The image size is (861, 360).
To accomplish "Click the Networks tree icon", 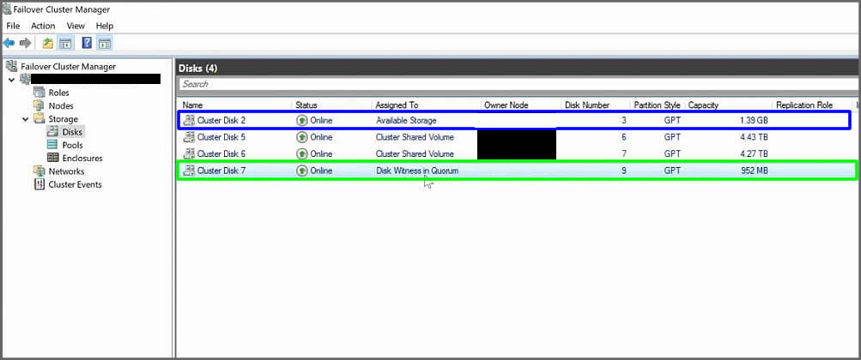I will coord(39,171).
